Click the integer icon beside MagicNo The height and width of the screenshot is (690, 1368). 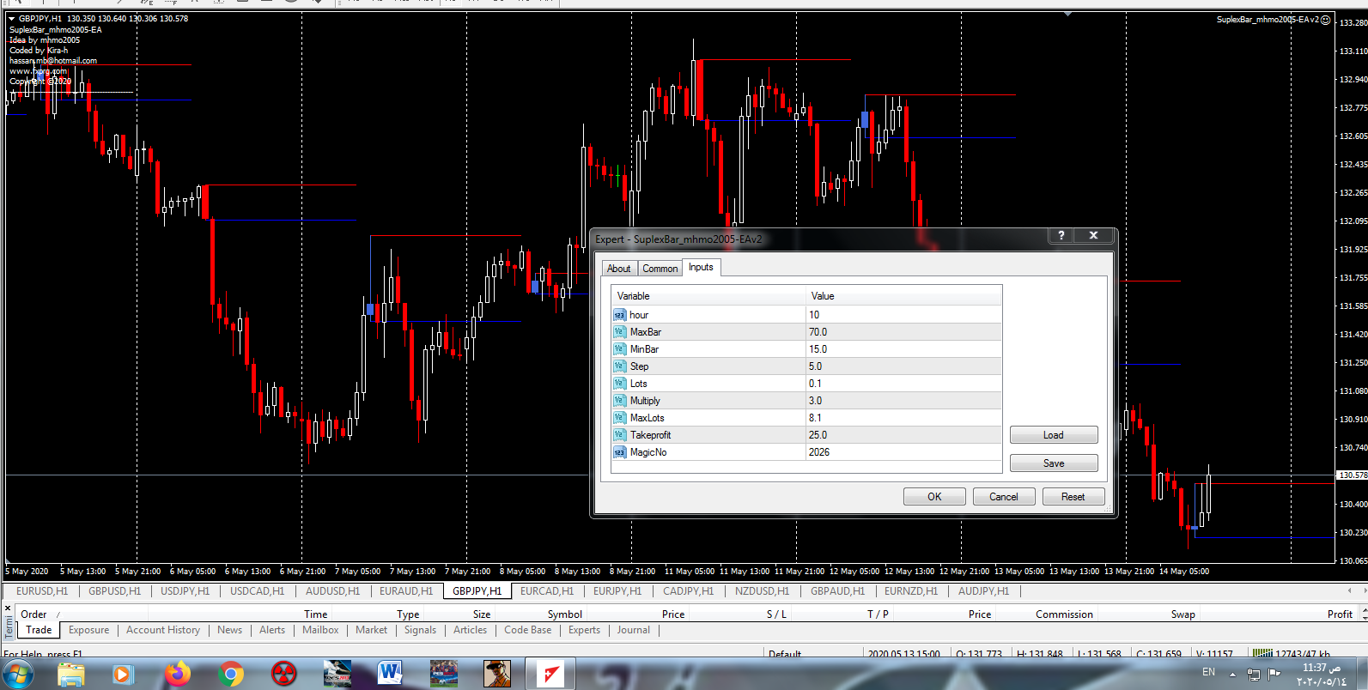(x=619, y=452)
